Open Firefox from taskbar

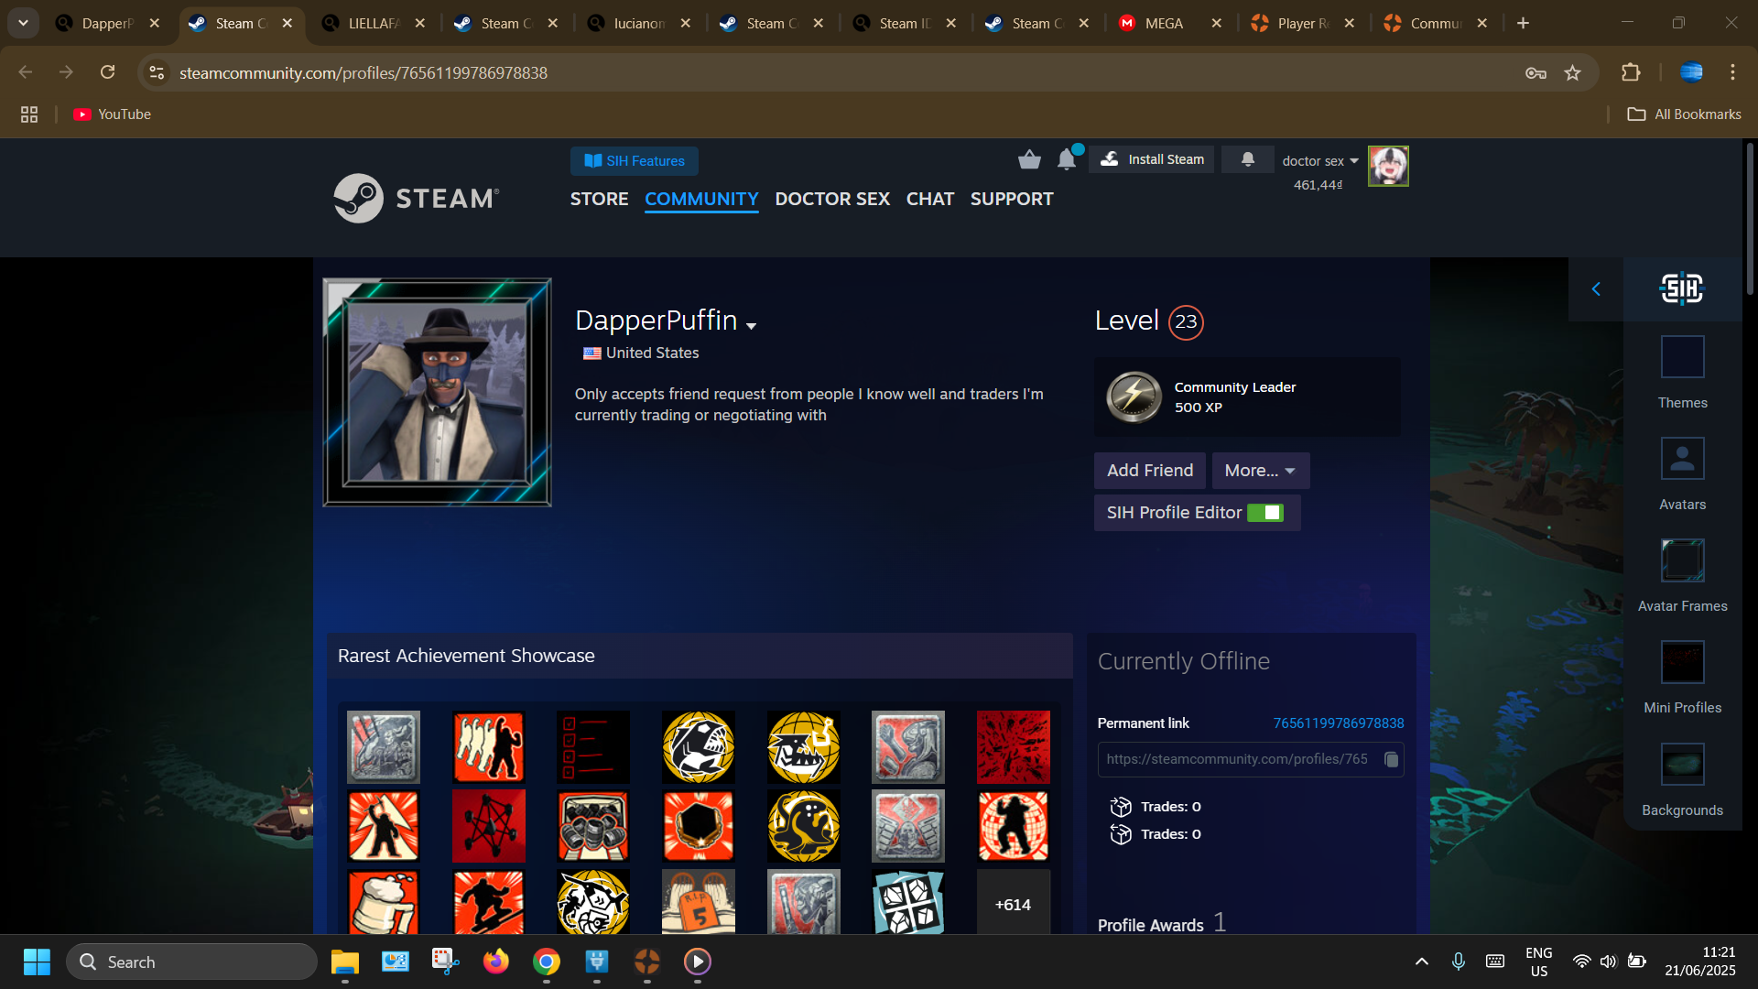pyautogui.click(x=495, y=962)
